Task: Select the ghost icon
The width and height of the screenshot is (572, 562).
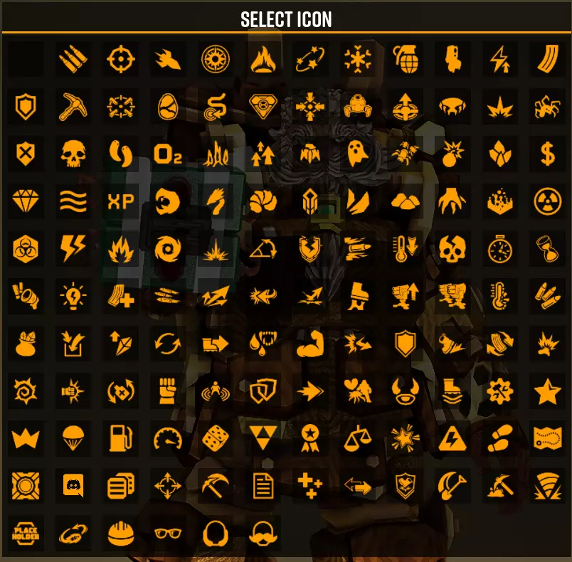Action: [357, 154]
